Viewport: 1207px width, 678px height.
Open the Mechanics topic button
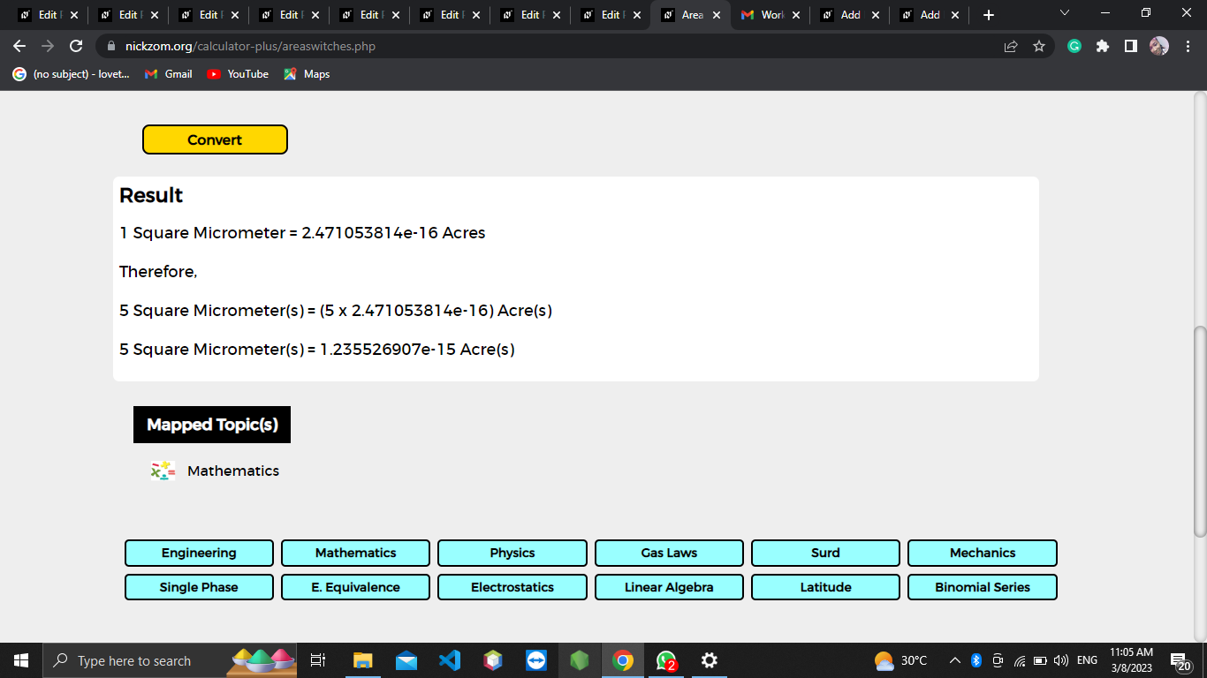(983, 553)
